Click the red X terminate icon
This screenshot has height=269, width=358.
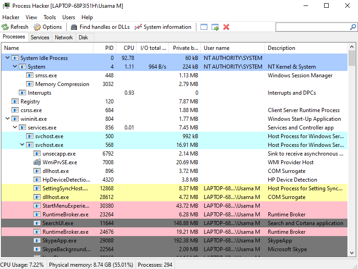226,27
